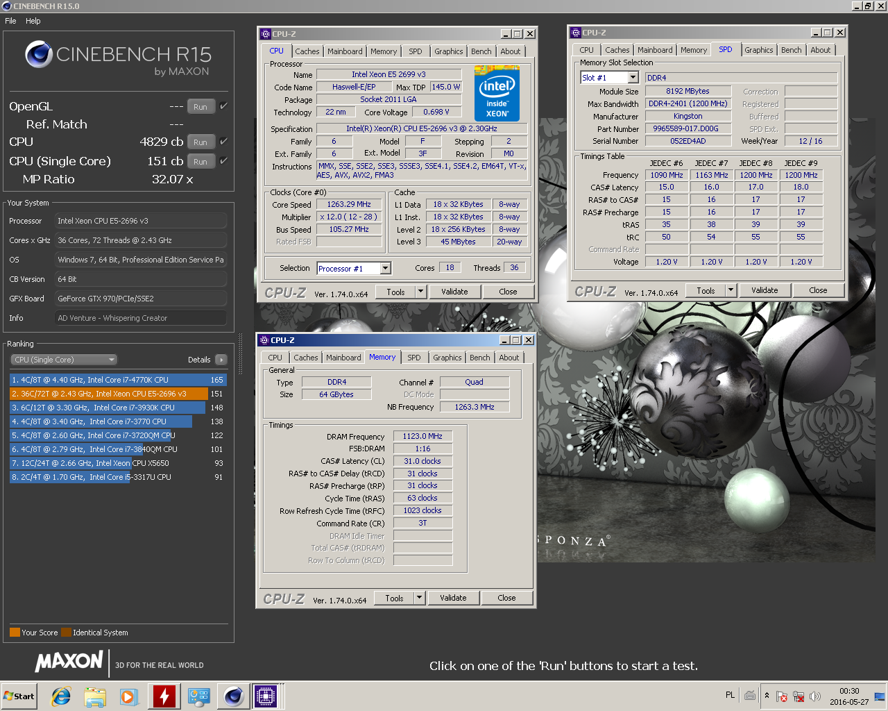Image resolution: width=888 pixels, height=711 pixels.
Task: Open the Start menu
Action: [19, 696]
